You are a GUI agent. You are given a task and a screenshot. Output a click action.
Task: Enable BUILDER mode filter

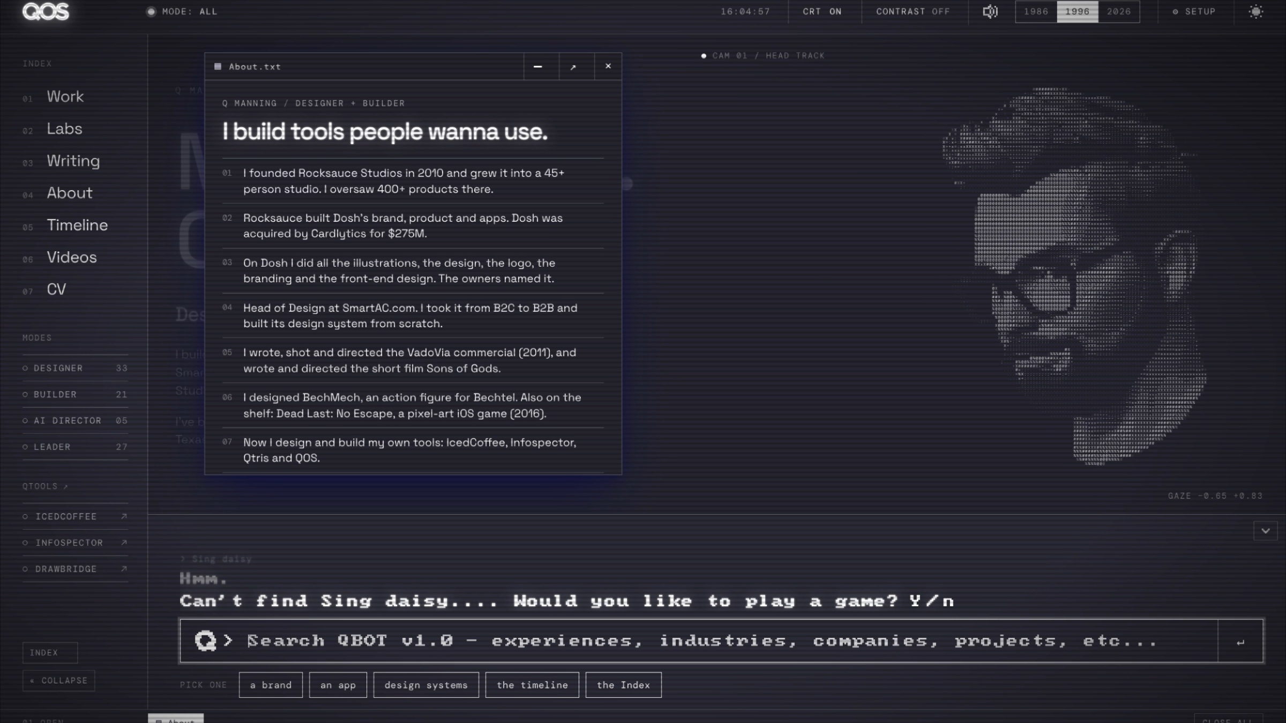[x=75, y=394]
